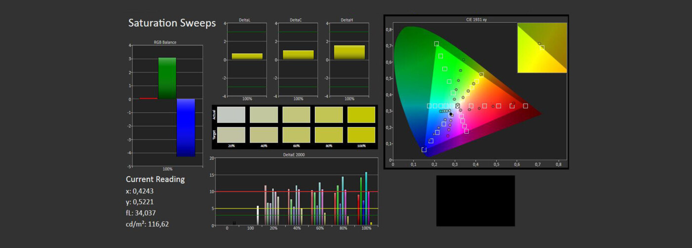Select the Target 100% yellow swatch
The width and height of the screenshot is (692, 248).
pos(361,135)
